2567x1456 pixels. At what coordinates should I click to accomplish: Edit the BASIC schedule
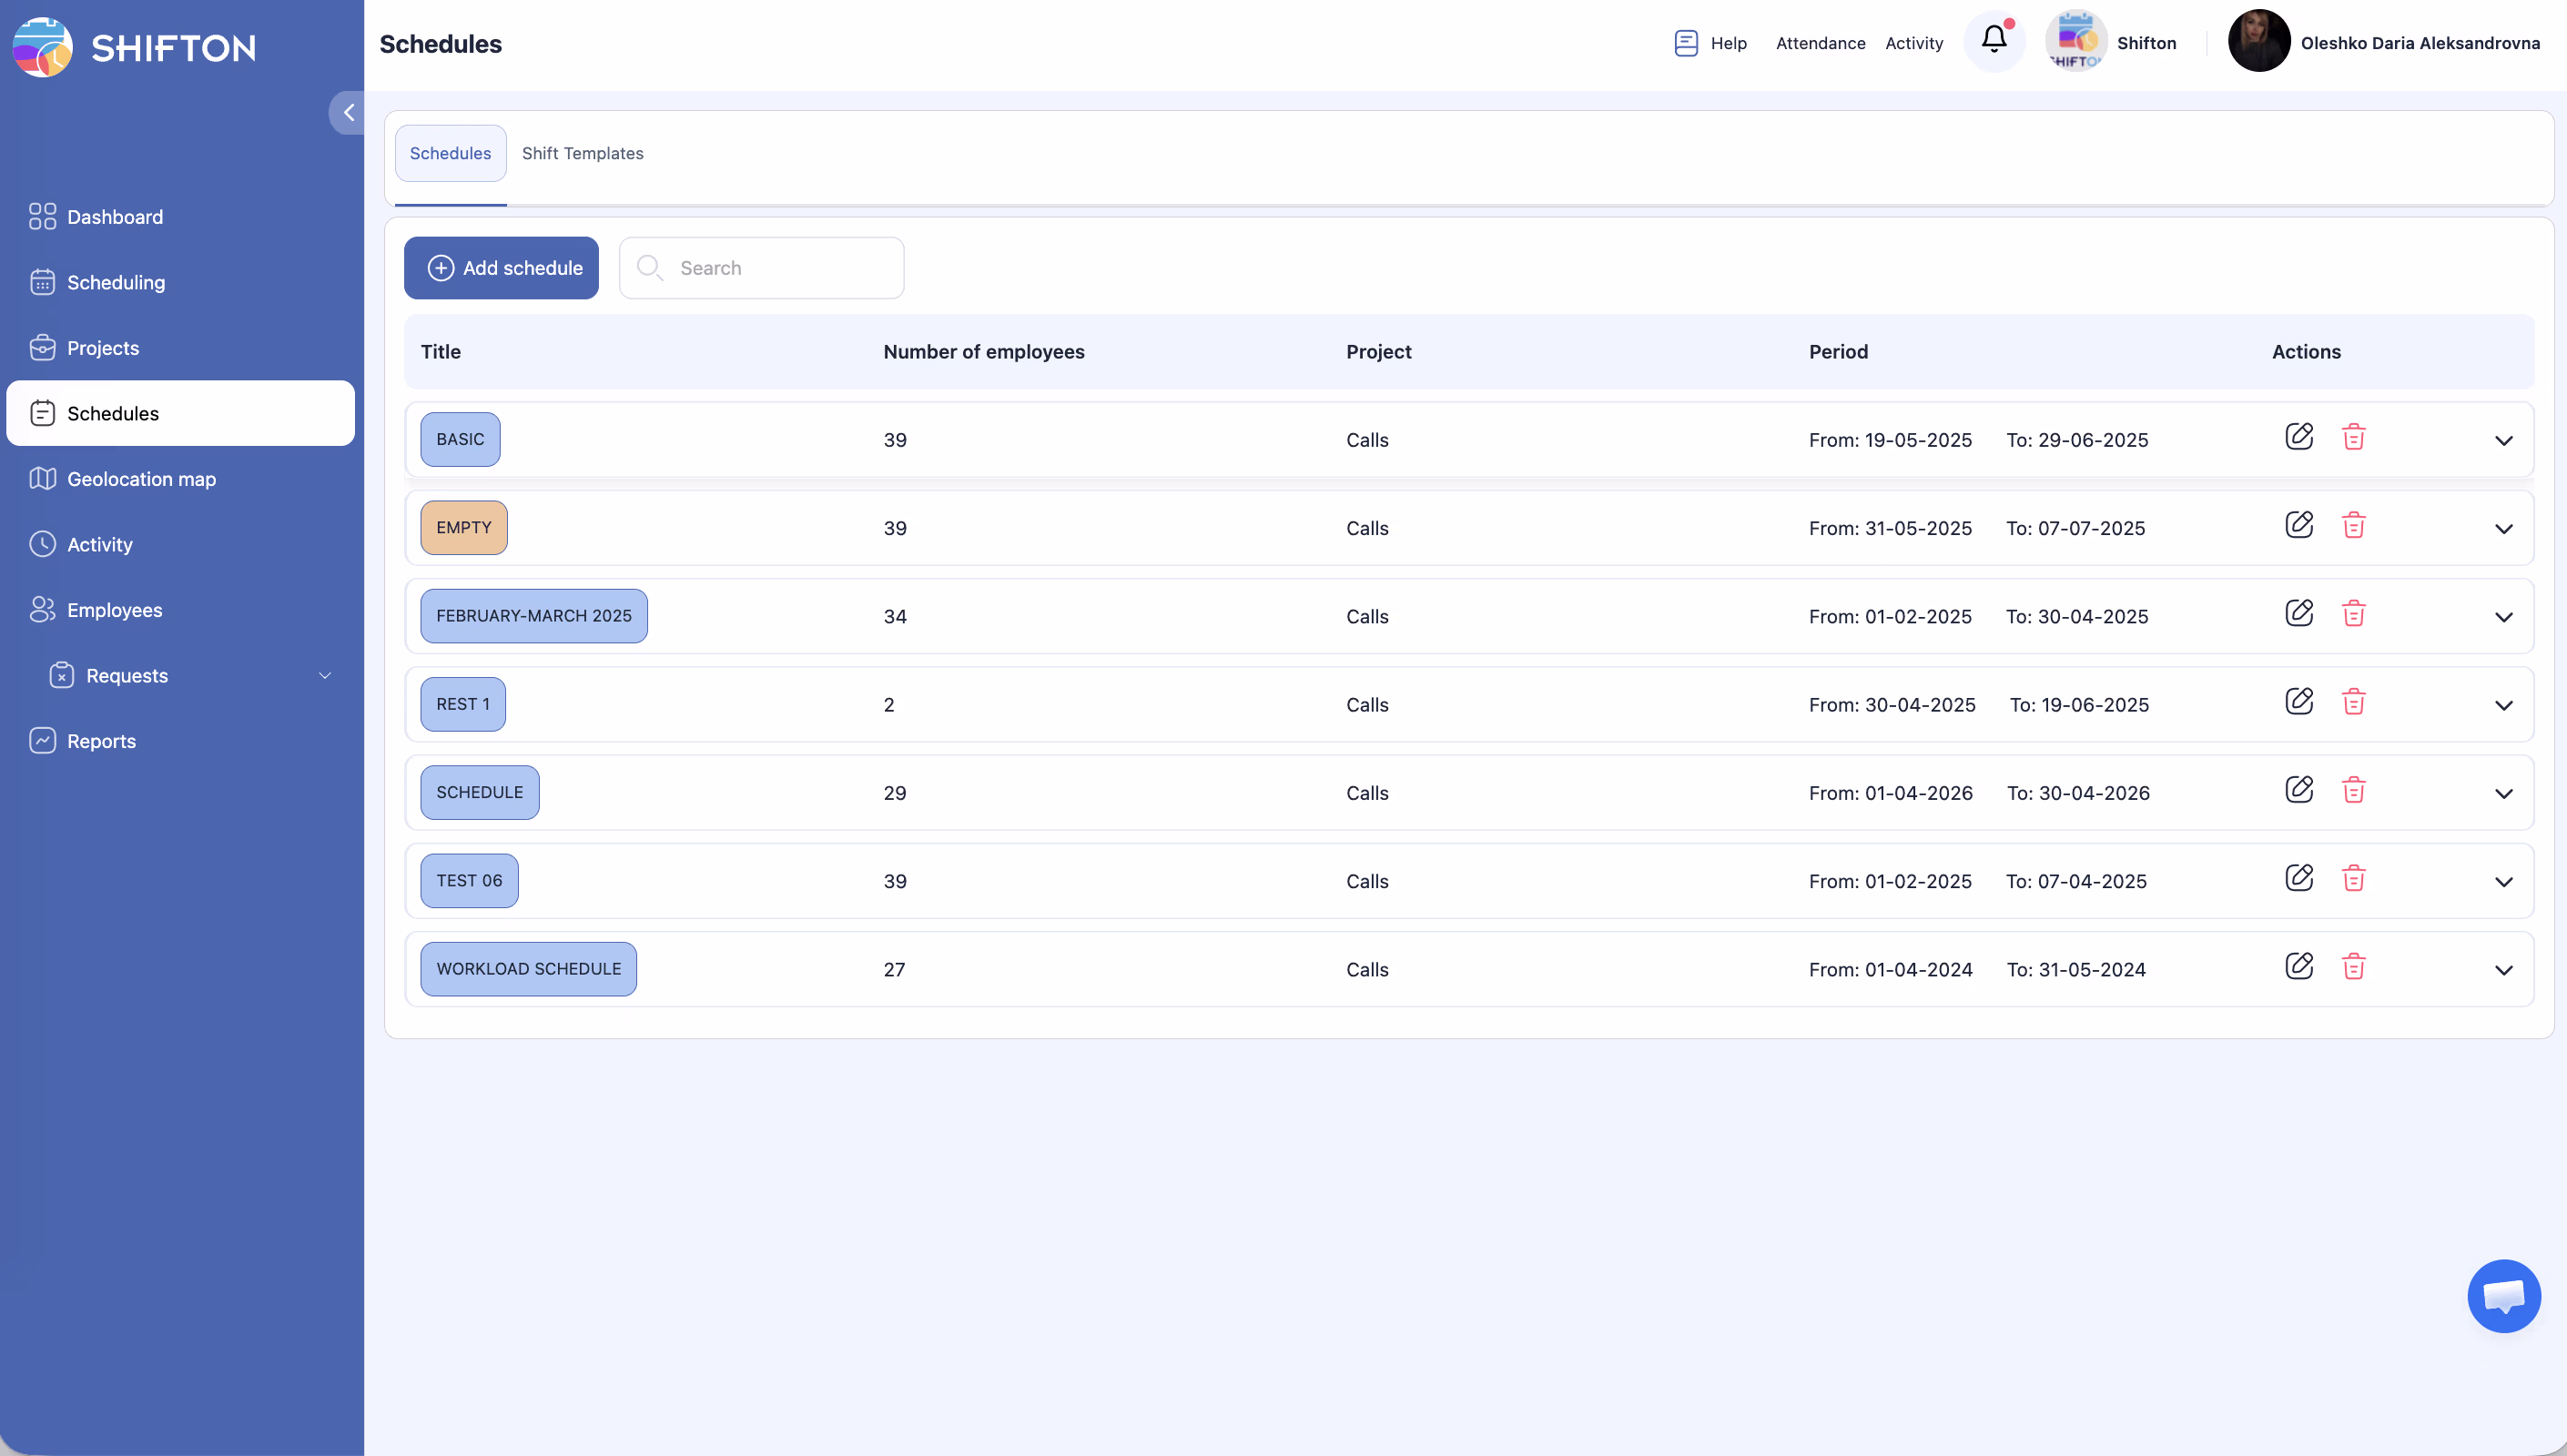tap(2299, 437)
